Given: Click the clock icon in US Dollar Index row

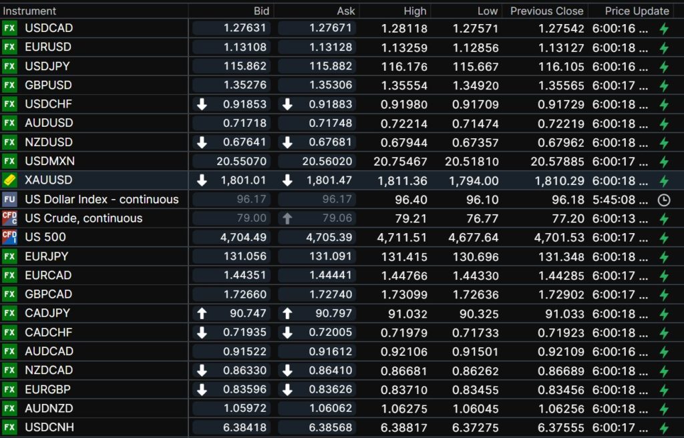Looking at the screenshot, I should coord(663,200).
